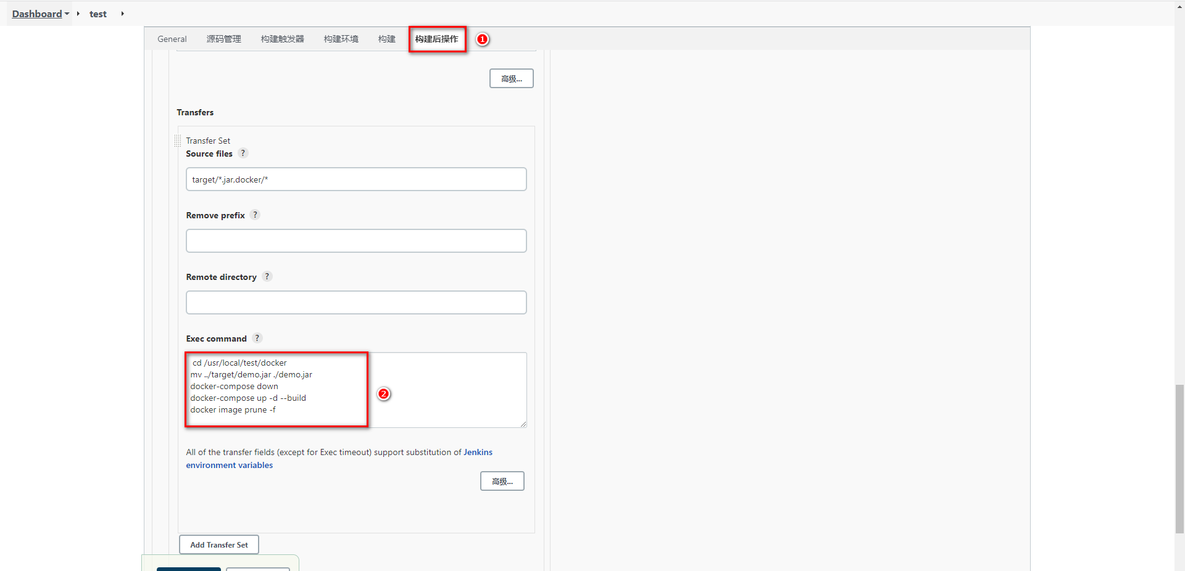Open the test breadcrumb link
The image size is (1185, 571).
98,14
